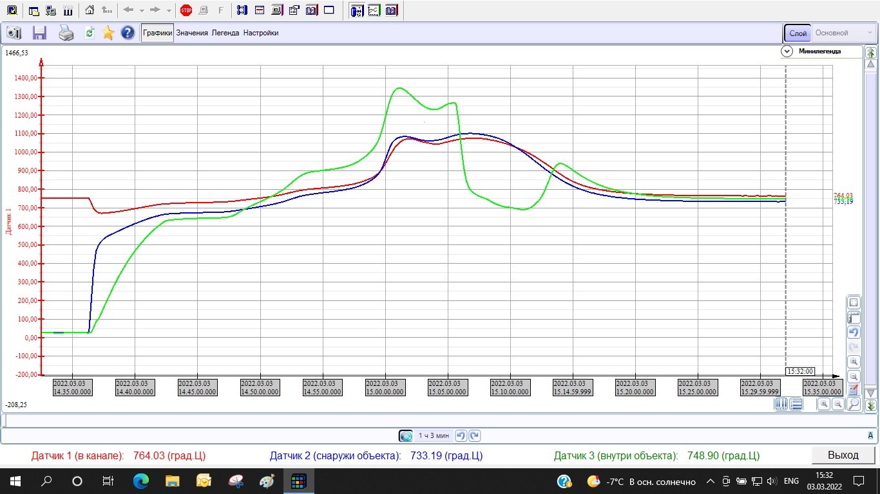Undo zoom with blue curved arrow in right column
The height and width of the screenshot is (494, 880).
click(854, 333)
